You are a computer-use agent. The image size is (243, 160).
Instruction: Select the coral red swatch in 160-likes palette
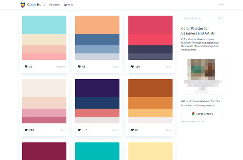[150, 40]
